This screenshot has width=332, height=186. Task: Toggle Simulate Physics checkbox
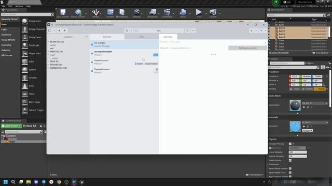point(290,144)
